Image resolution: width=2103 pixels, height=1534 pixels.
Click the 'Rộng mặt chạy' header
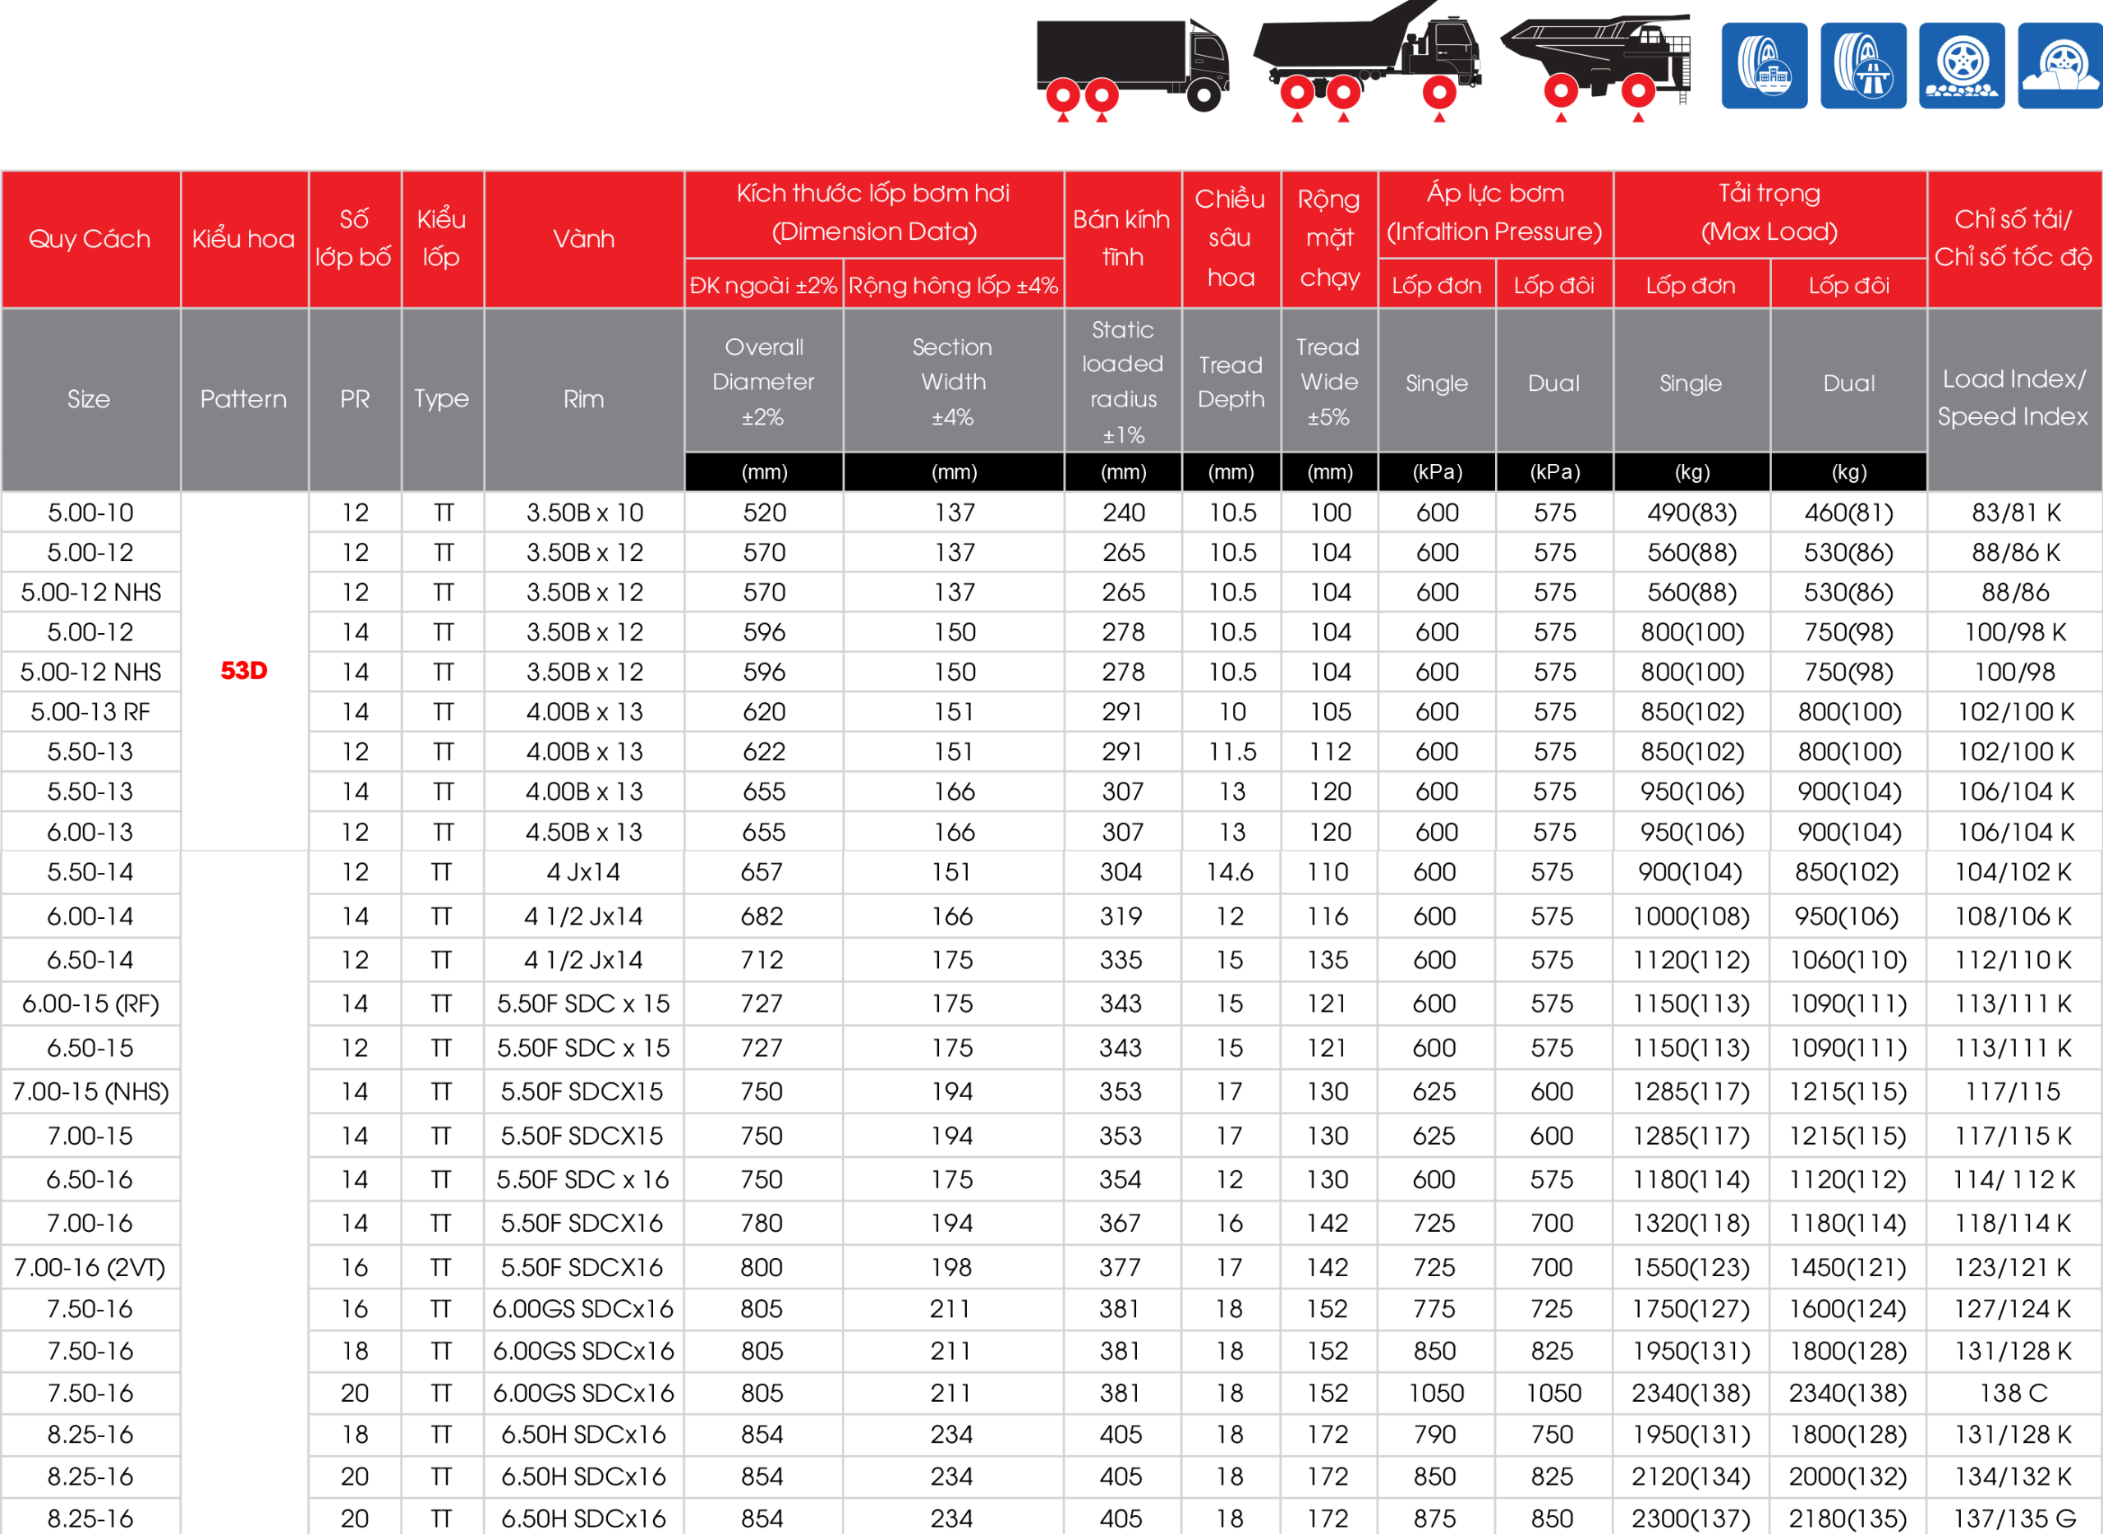1329,239
